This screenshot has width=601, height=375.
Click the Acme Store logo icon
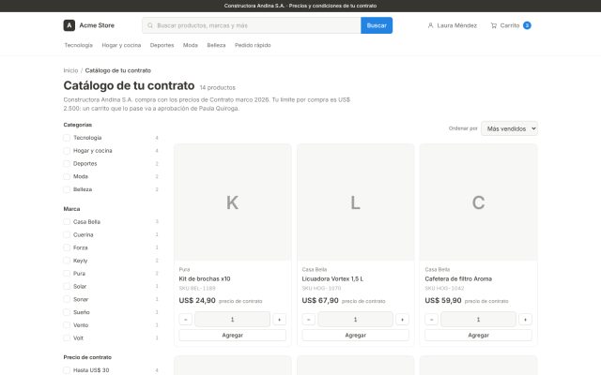(69, 25)
